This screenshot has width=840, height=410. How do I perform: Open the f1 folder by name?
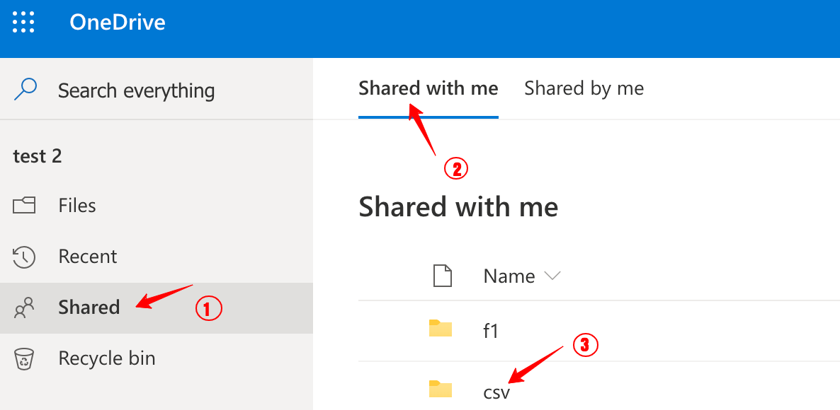[491, 330]
